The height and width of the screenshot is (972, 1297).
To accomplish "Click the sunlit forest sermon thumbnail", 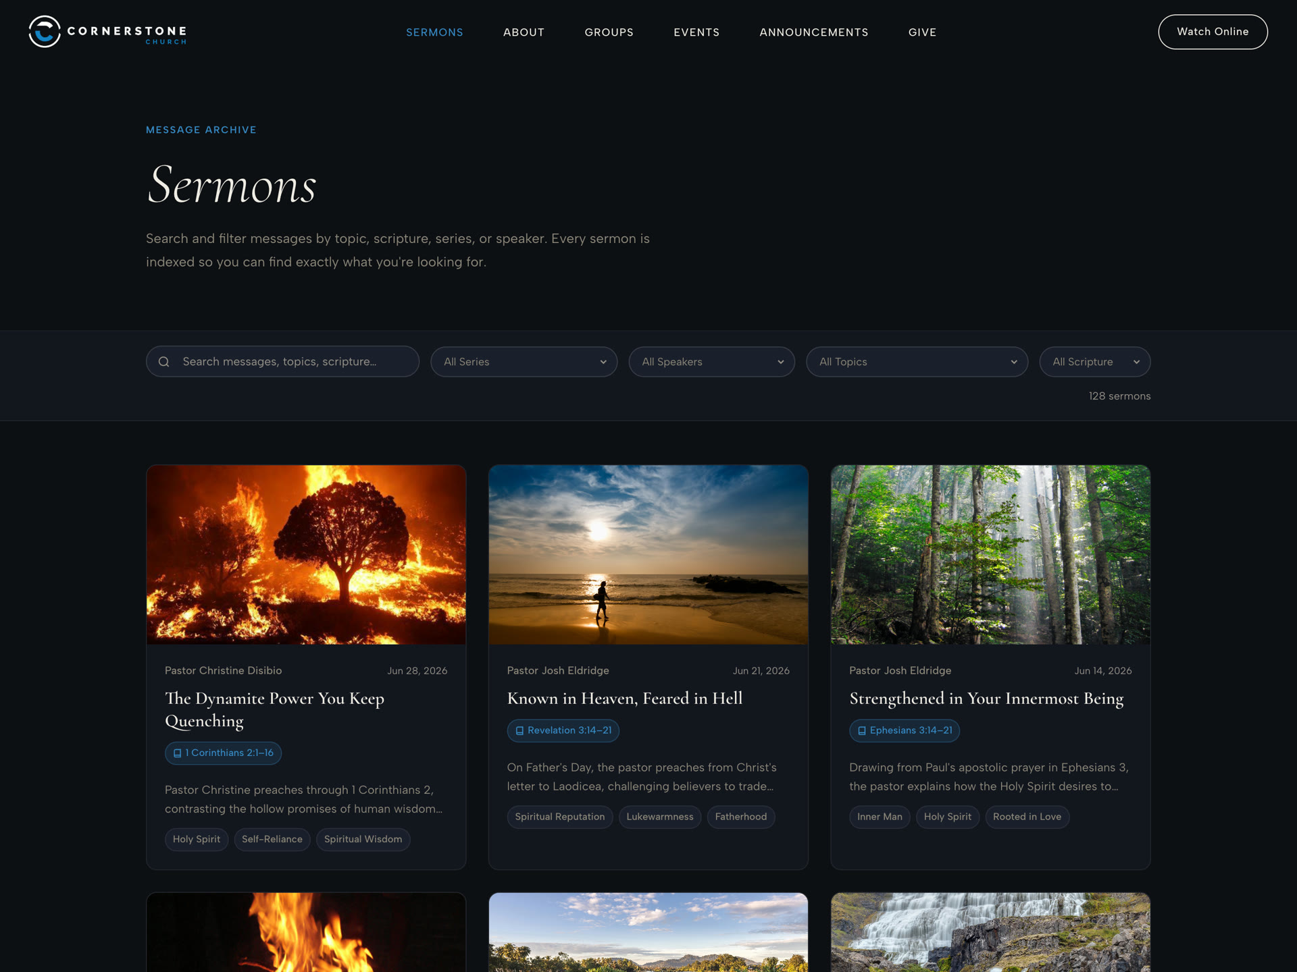I will point(990,555).
